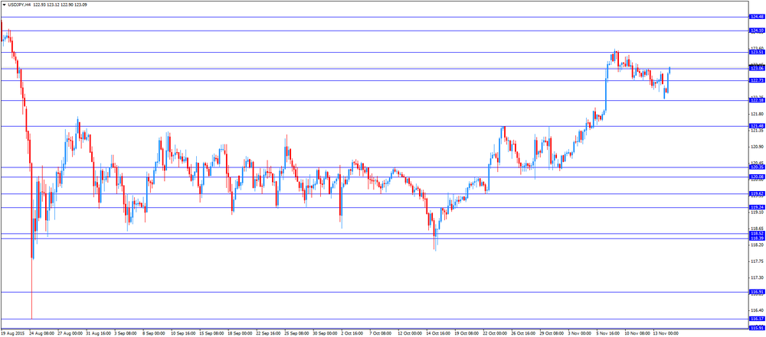This screenshot has width=766, height=337.
Task: Select the 119.24 horizontal line price label
Action: [x=757, y=207]
